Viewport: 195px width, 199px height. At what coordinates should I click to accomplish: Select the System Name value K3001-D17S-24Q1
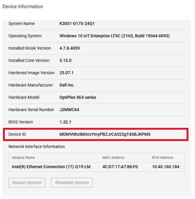point(77,23)
